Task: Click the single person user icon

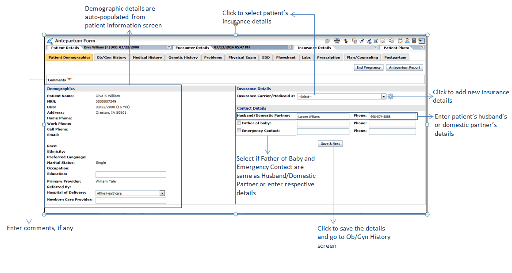Action: [407, 41]
